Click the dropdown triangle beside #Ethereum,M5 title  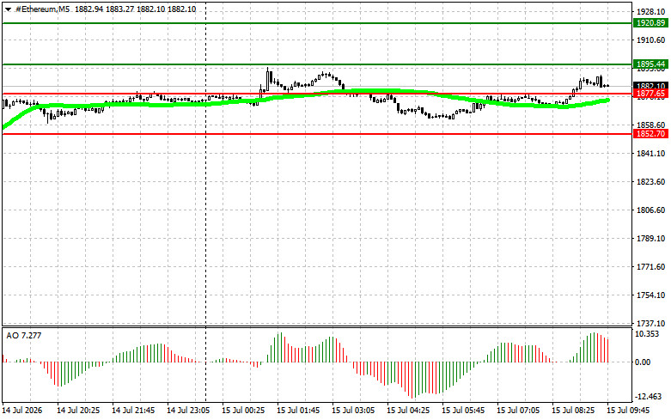(8, 9)
